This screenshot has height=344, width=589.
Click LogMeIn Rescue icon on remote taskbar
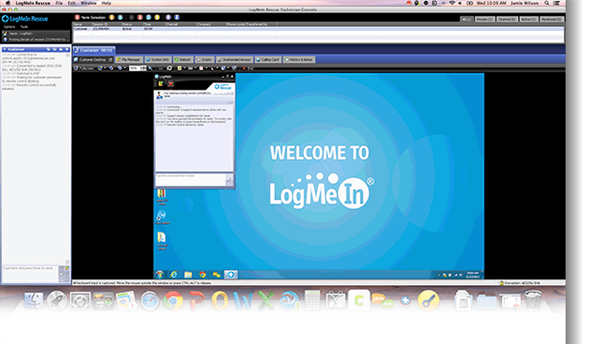coord(231,275)
